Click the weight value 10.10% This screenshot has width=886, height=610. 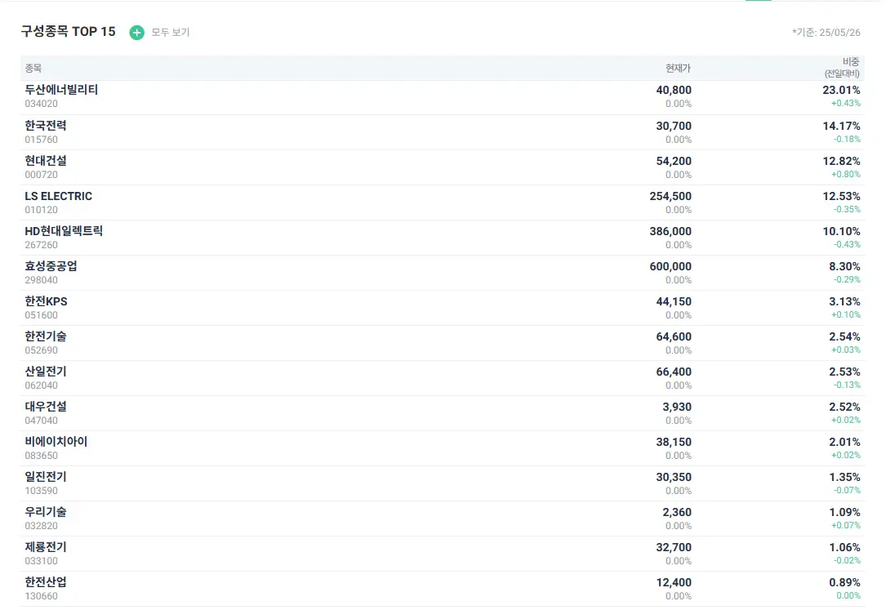coord(841,231)
